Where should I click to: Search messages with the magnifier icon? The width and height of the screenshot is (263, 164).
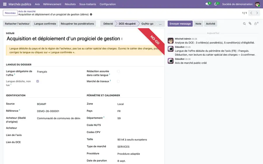coord(244,24)
